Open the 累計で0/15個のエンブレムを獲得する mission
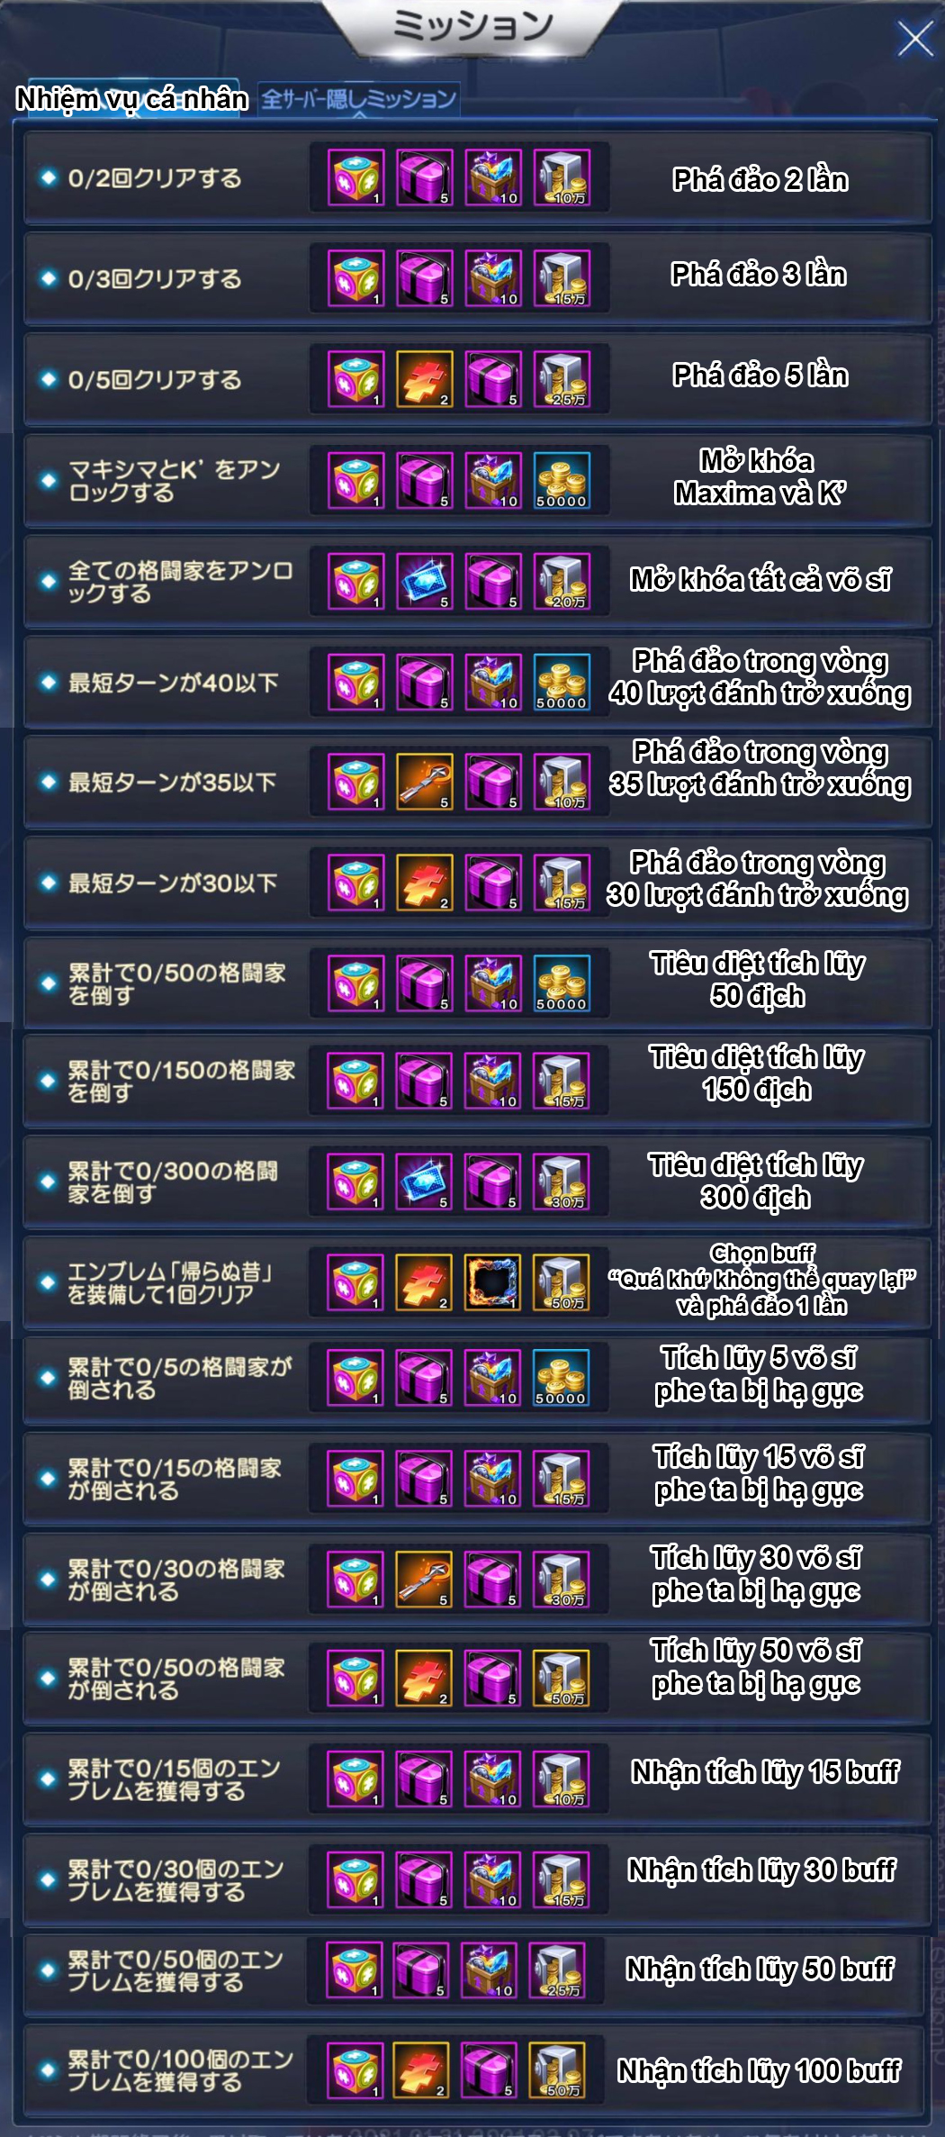The height and width of the screenshot is (2137, 945). click(477, 1780)
